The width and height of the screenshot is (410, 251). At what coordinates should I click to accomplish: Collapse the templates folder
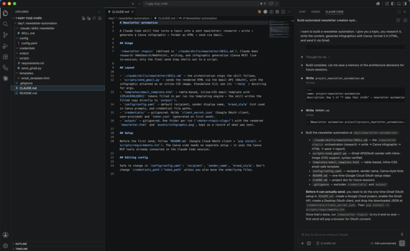[26, 73]
